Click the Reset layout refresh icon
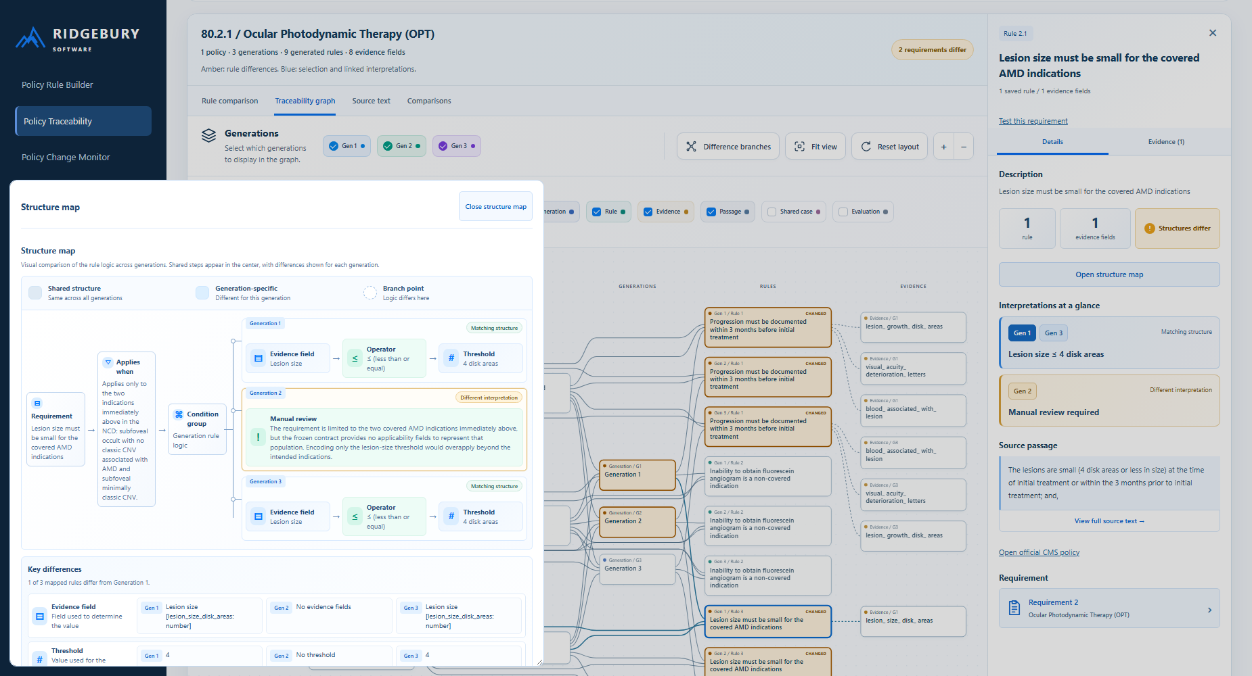Image resolution: width=1252 pixels, height=676 pixels. point(866,147)
